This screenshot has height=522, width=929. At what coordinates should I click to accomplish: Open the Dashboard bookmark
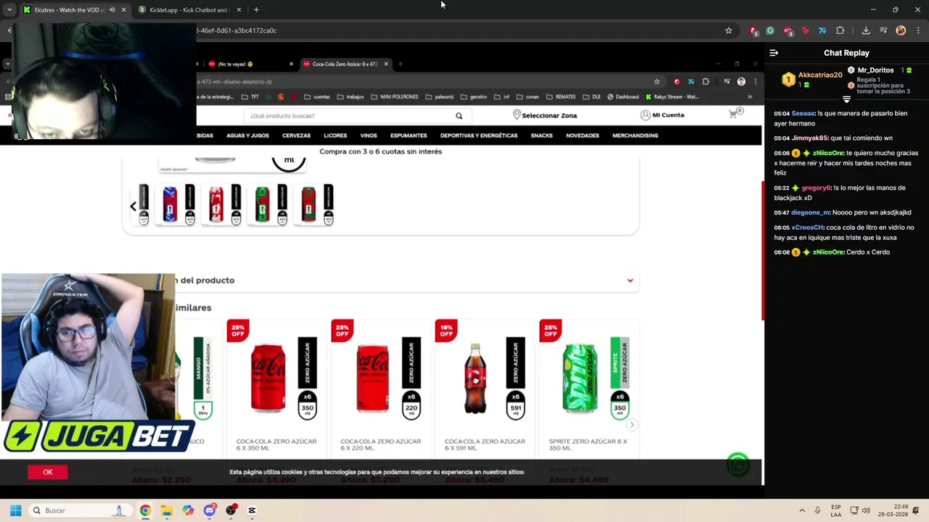623,96
